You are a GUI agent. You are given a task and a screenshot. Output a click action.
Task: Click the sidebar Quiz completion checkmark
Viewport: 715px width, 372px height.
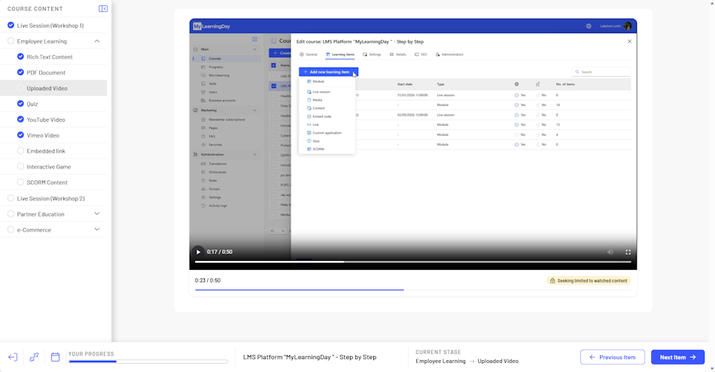point(20,104)
